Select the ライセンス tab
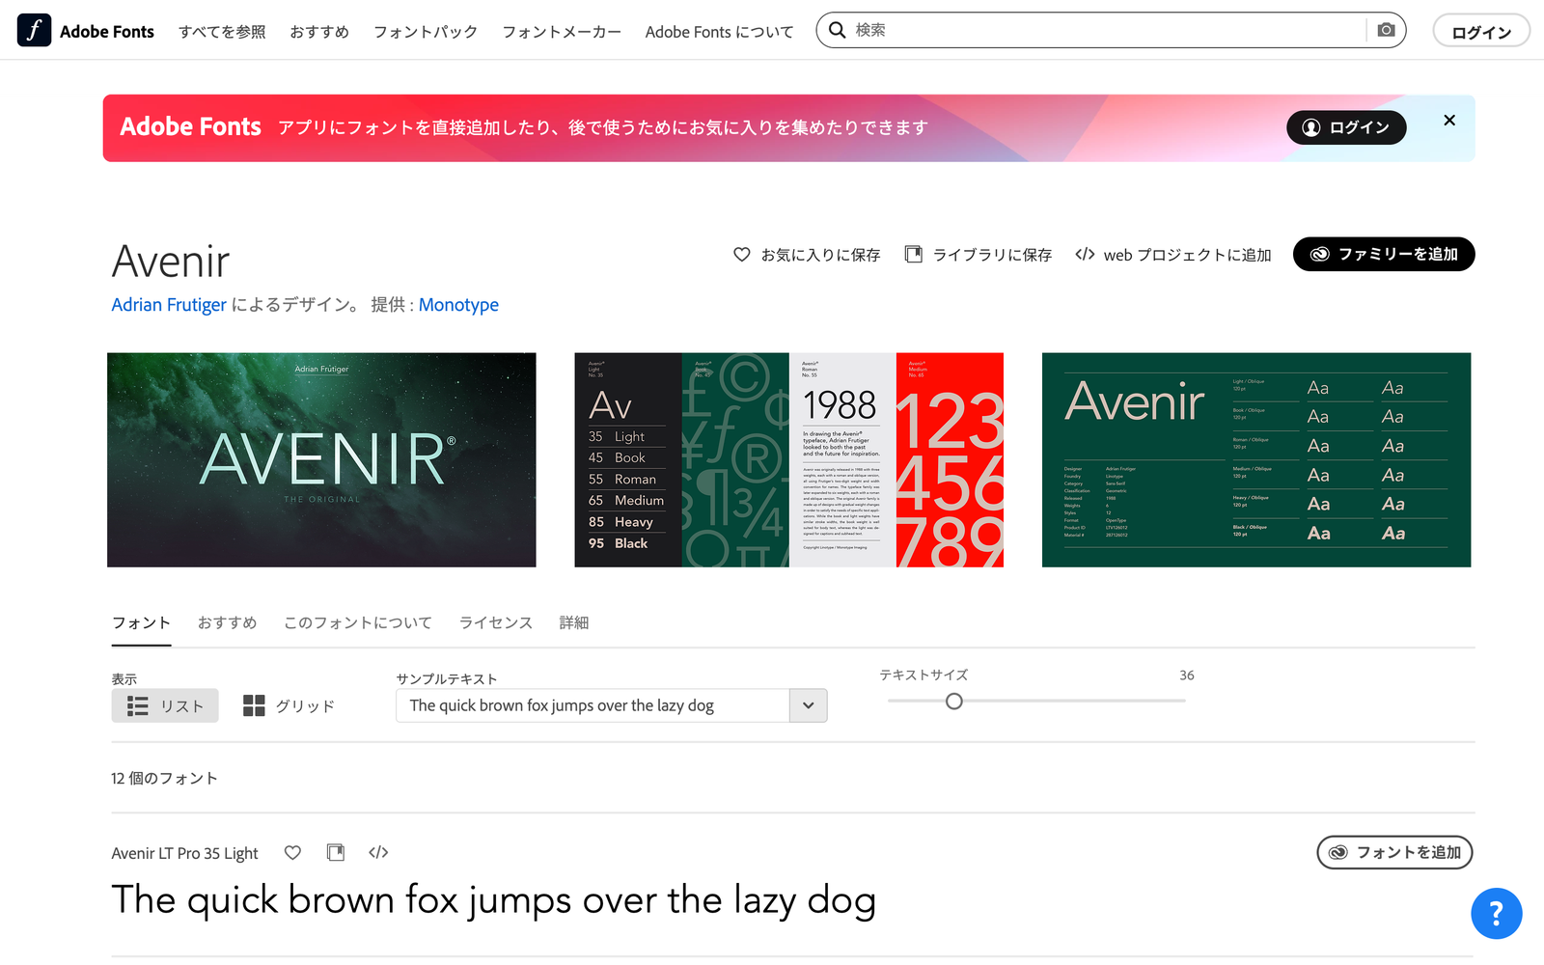 pos(496,622)
